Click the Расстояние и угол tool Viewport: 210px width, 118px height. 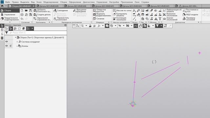coord(190,10)
